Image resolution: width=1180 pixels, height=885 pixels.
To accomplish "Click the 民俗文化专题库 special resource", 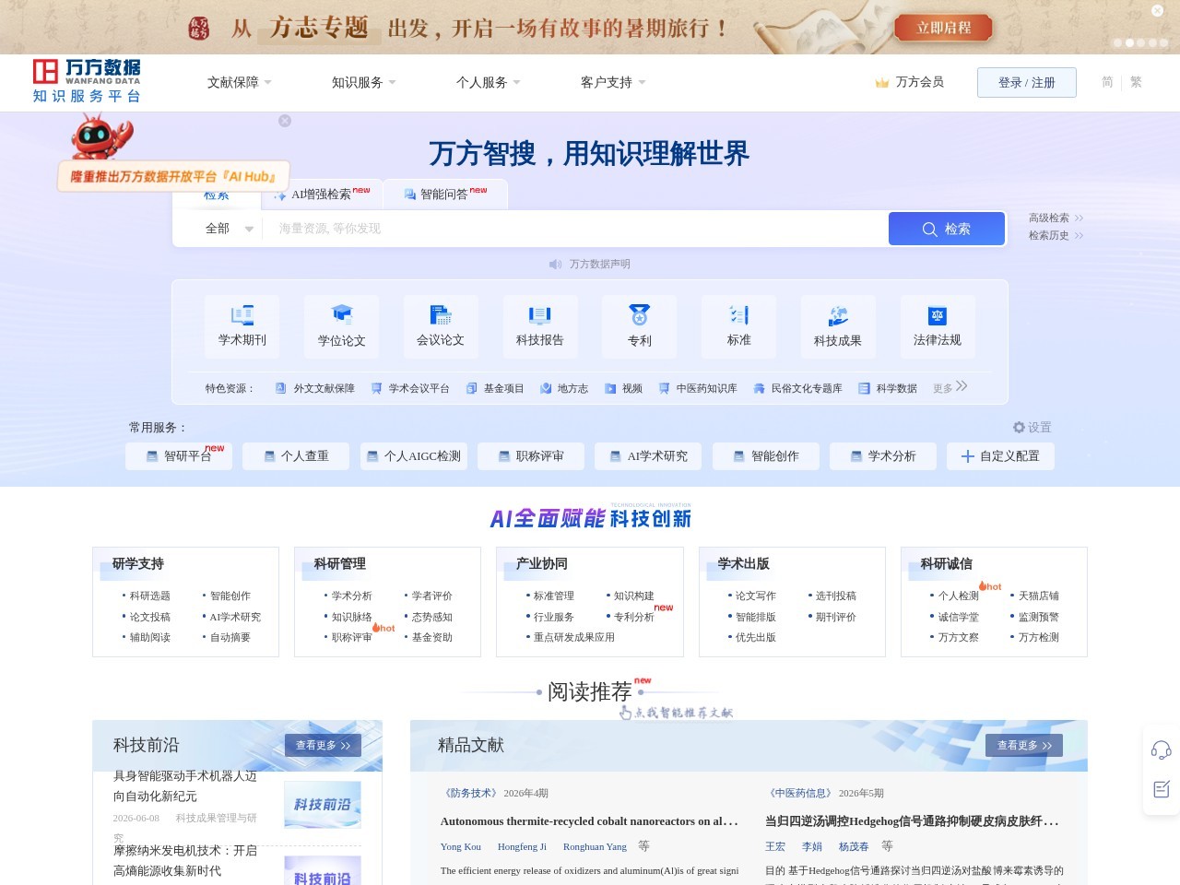I will (797, 389).
